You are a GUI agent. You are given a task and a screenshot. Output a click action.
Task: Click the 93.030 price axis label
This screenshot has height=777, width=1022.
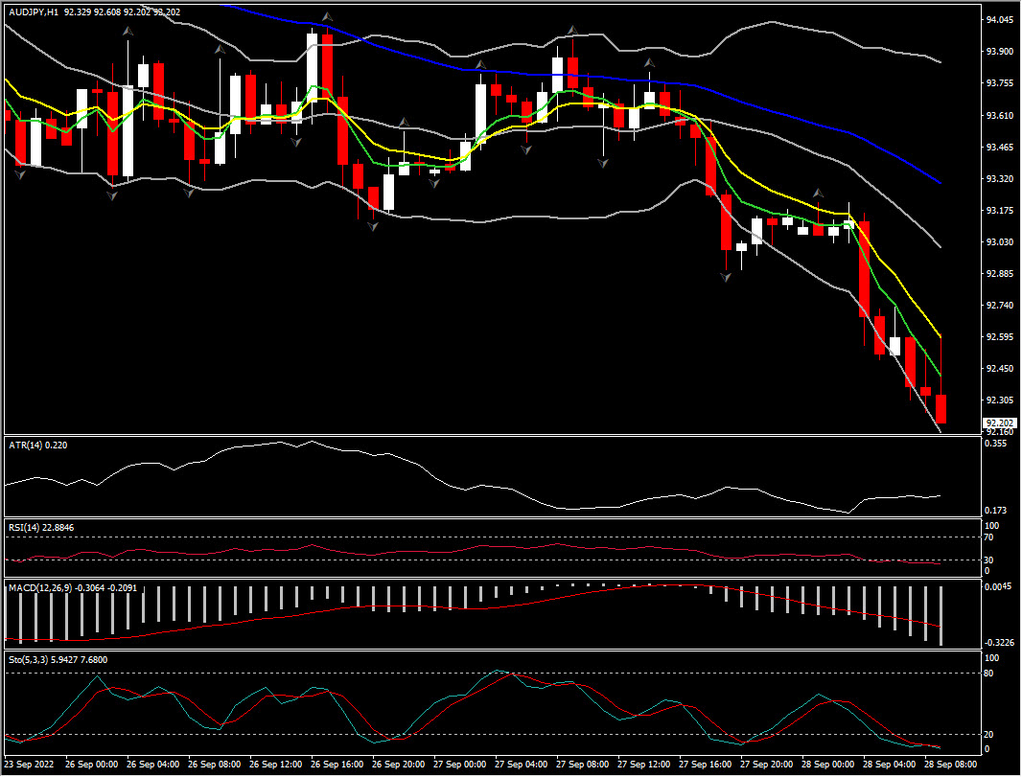pos(999,242)
